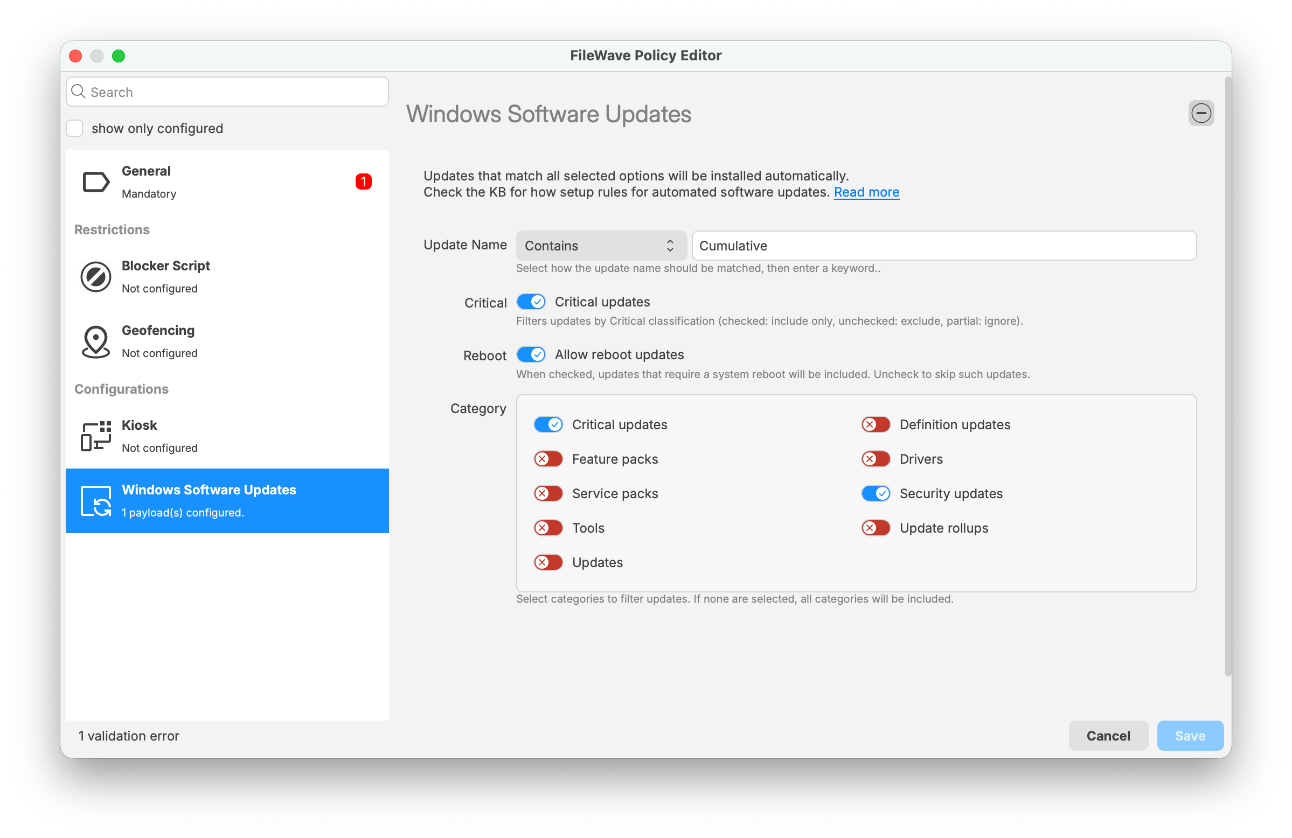Click the vertical scrollbar on the right
1292x838 pixels.
(1228, 377)
